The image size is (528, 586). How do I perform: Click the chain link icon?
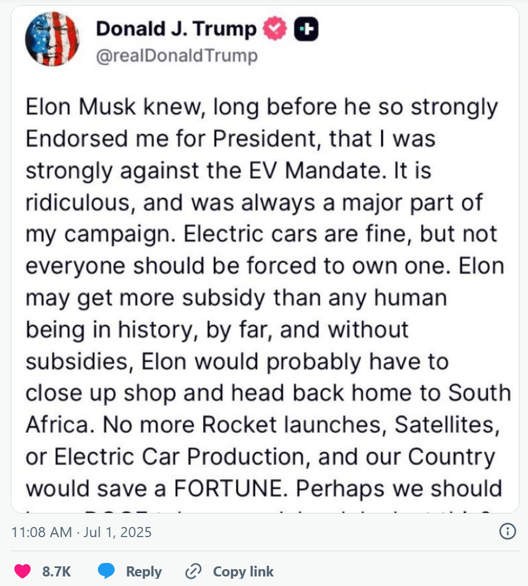[x=193, y=571]
